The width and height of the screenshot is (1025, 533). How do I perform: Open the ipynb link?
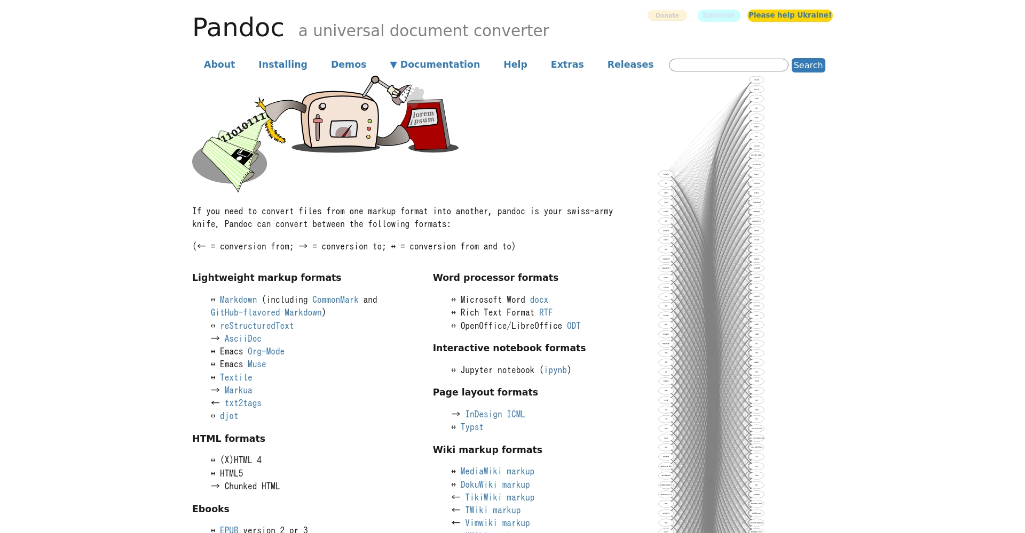556,370
